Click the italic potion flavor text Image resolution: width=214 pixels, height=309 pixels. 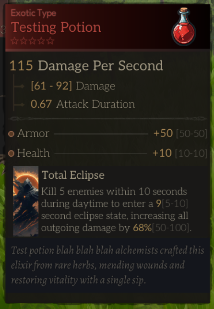108,265
